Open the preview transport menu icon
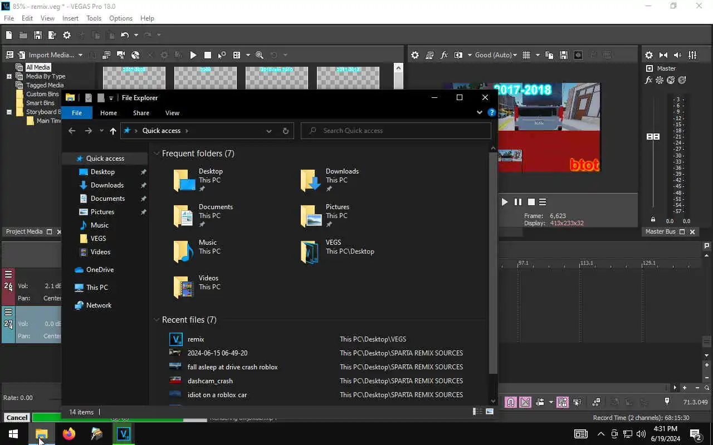This screenshot has height=445, width=713. [543, 202]
